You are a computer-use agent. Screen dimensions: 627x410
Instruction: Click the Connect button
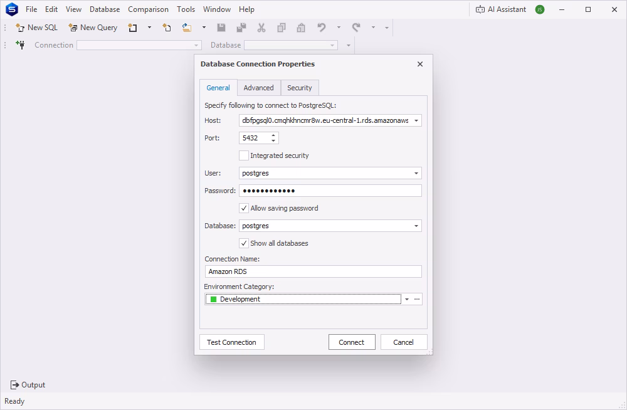coord(352,342)
